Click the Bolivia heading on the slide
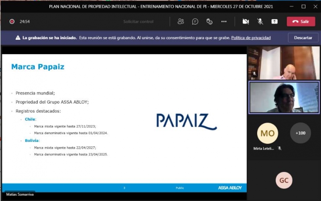Screen dimensions: 321x201 pos(32,141)
